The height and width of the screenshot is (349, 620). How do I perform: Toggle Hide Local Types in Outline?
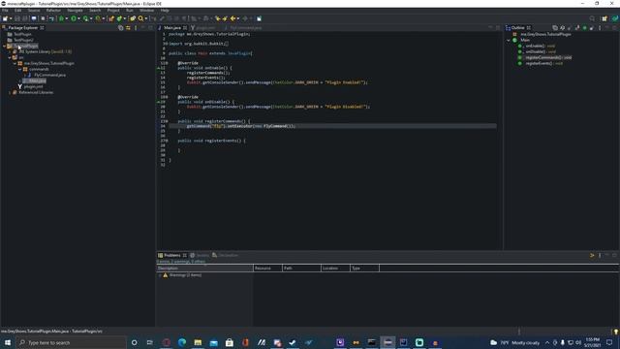point(592,28)
